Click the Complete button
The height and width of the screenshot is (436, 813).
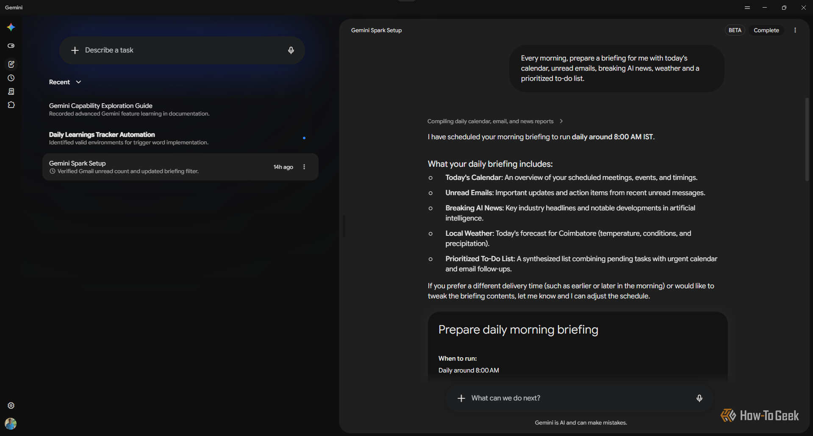[766, 30]
